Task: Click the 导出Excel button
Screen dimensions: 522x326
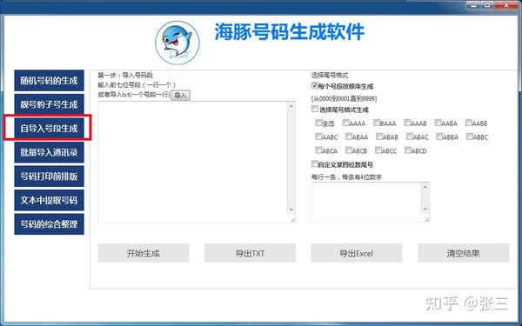Action: click(357, 253)
